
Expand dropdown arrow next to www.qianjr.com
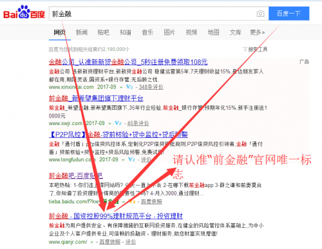coord(92,243)
